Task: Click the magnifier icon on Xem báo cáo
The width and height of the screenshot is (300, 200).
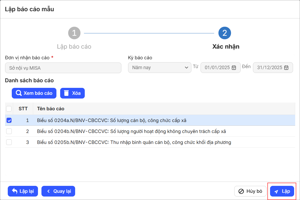Action: 19,93
